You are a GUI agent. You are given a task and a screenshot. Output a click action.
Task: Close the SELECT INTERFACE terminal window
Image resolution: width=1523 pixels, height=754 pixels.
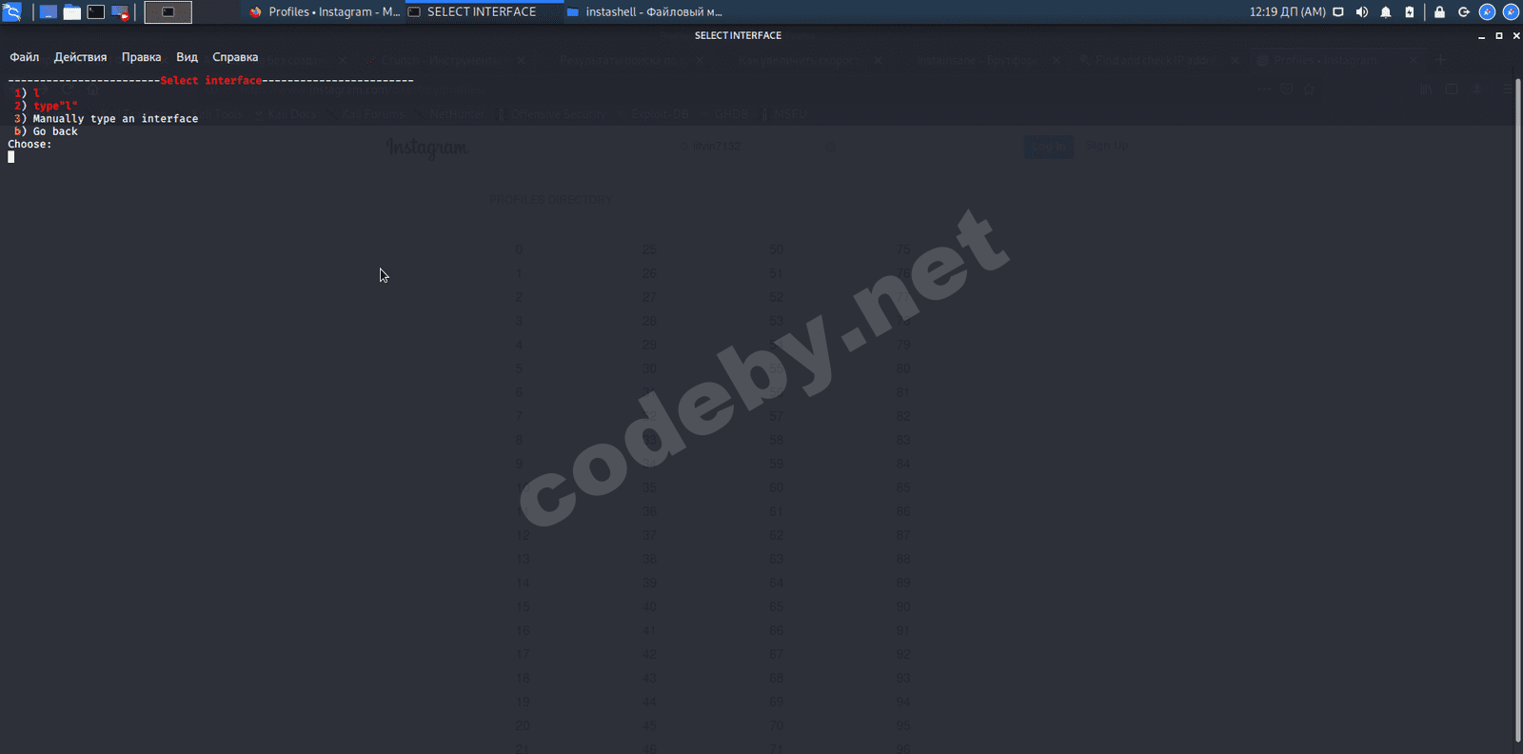click(x=1516, y=35)
